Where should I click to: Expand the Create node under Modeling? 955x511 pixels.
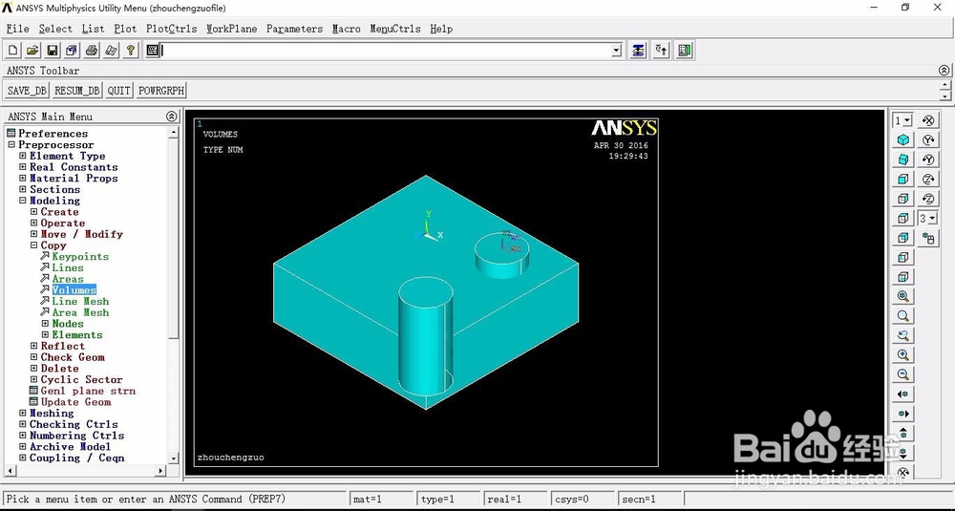click(x=34, y=212)
